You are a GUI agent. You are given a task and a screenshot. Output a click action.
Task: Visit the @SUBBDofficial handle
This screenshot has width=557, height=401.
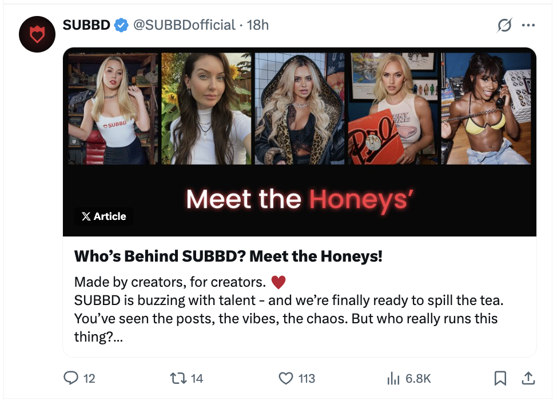[184, 25]
